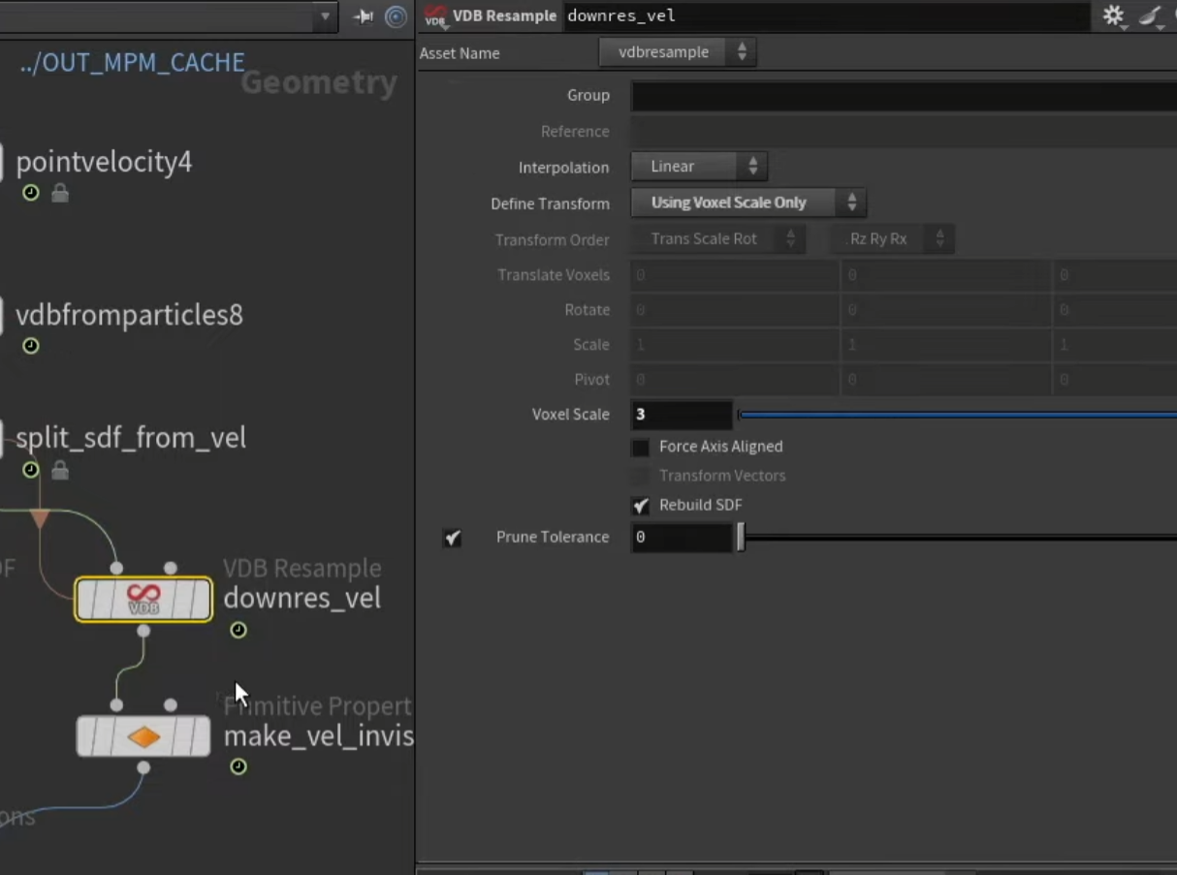Click the downres_vel node name field

[826, 16]
